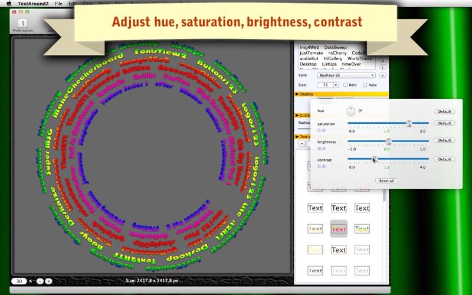Open the Apple menu
Image resolution: width=472 pixels, height=295 pixels.
coord(9,4)
